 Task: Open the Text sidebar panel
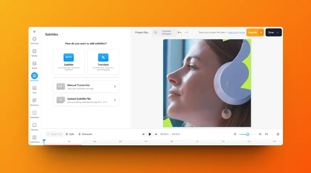point(34,90)
